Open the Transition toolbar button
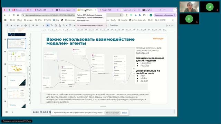 point(114,25)
